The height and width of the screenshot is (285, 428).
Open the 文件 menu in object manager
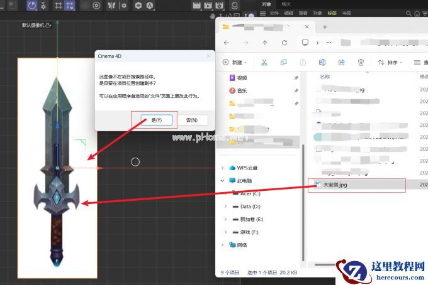pos(274,13)
